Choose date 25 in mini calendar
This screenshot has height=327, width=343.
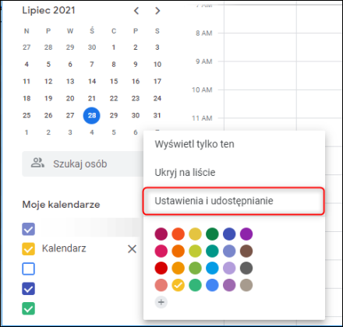click(x=27, y=115)
